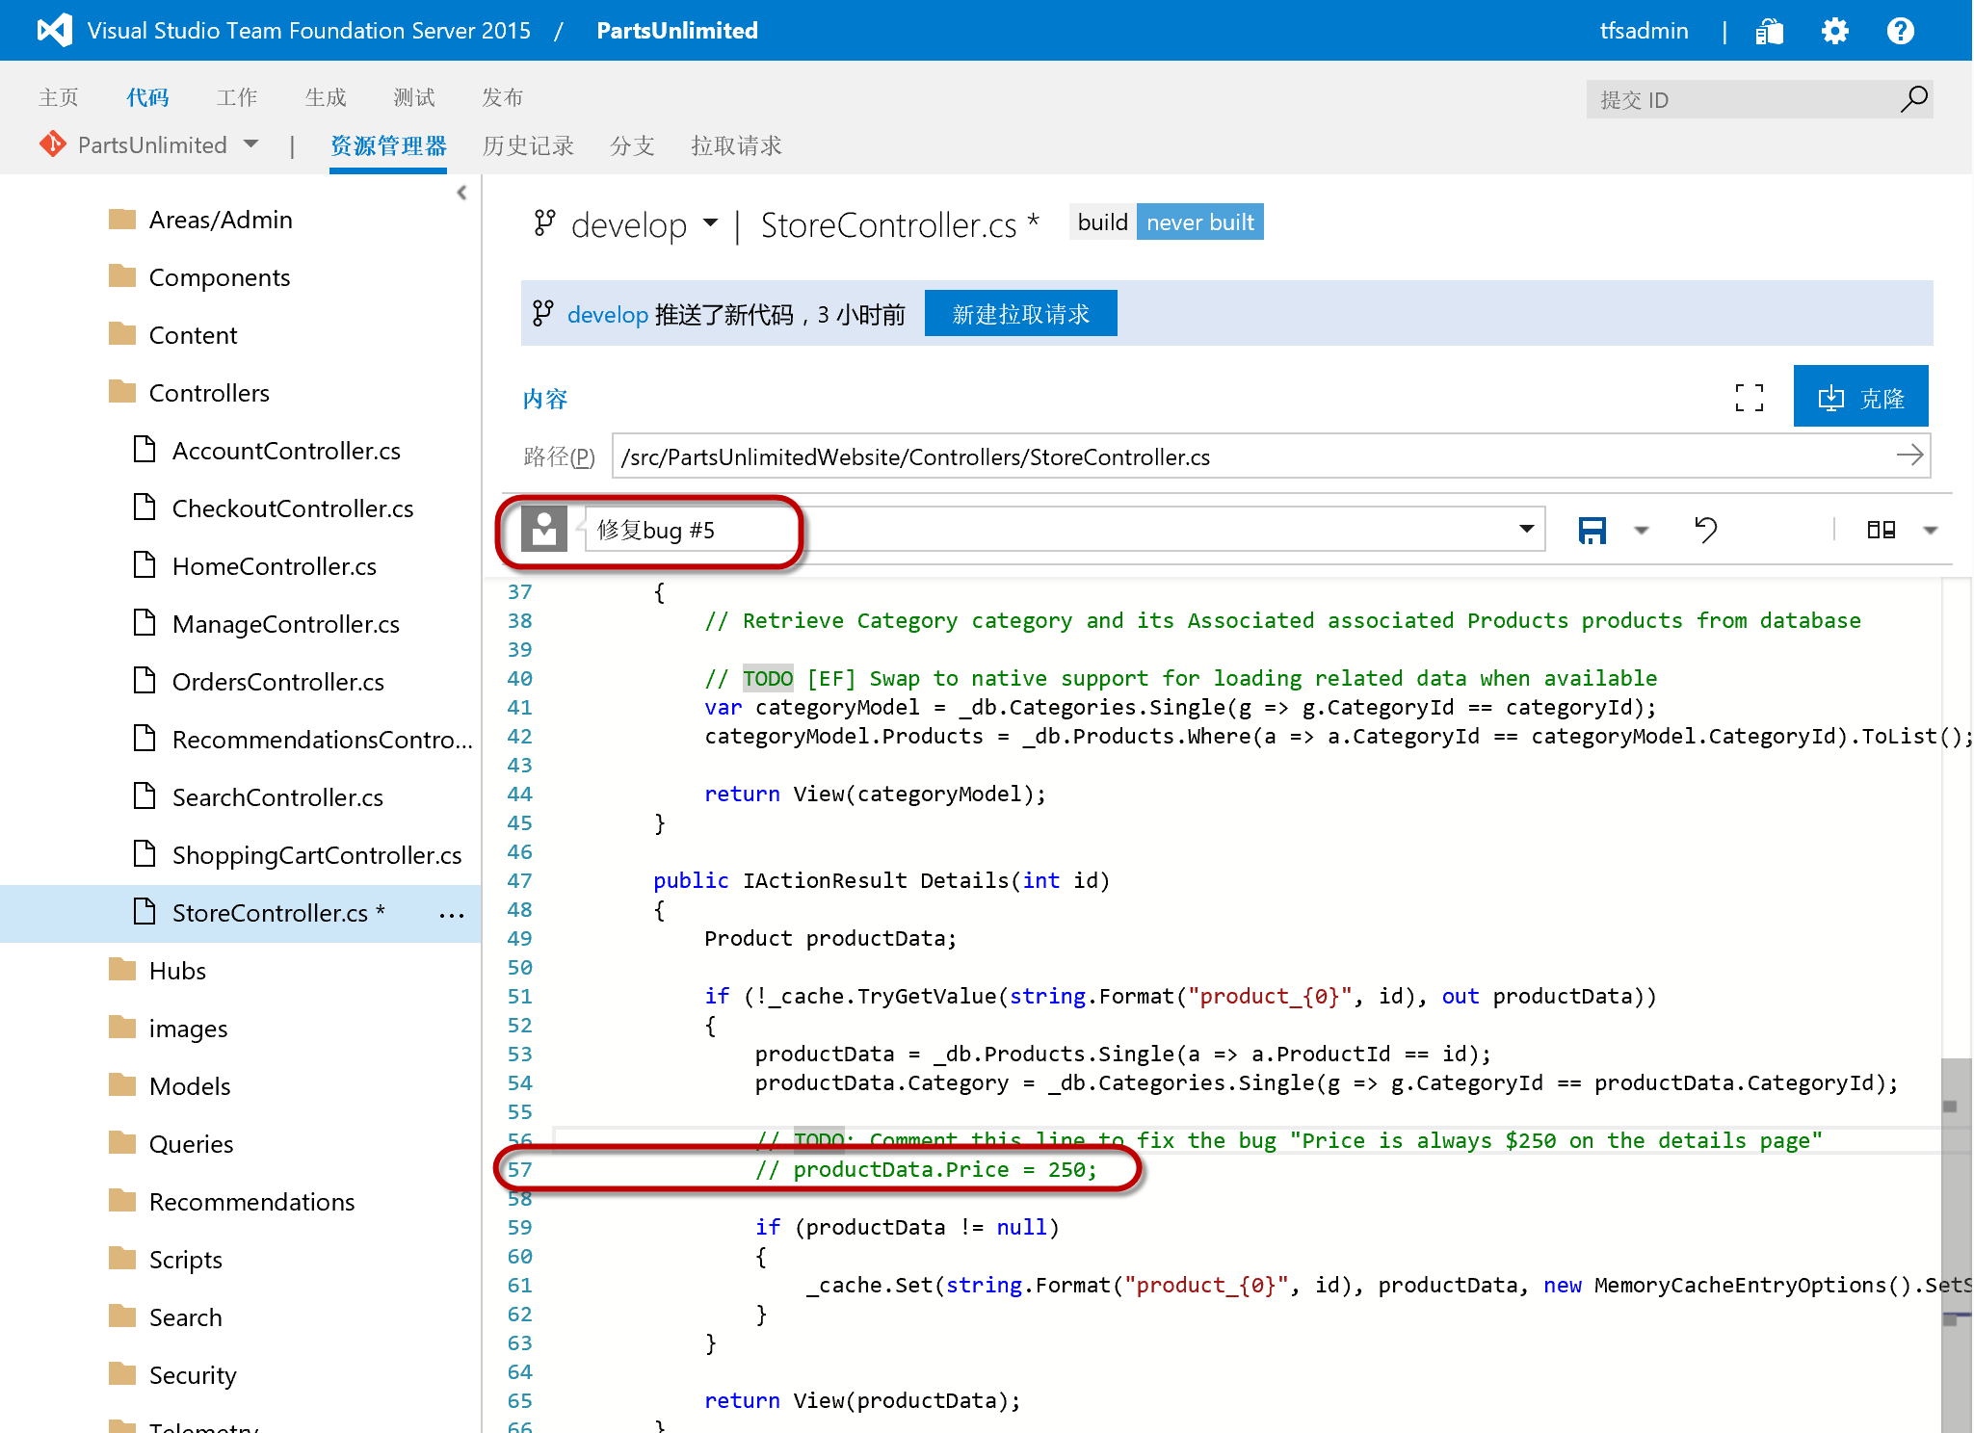Click the 新建拉取请求 button
Viewport: 1974px width, 1433px height.
1020,314
